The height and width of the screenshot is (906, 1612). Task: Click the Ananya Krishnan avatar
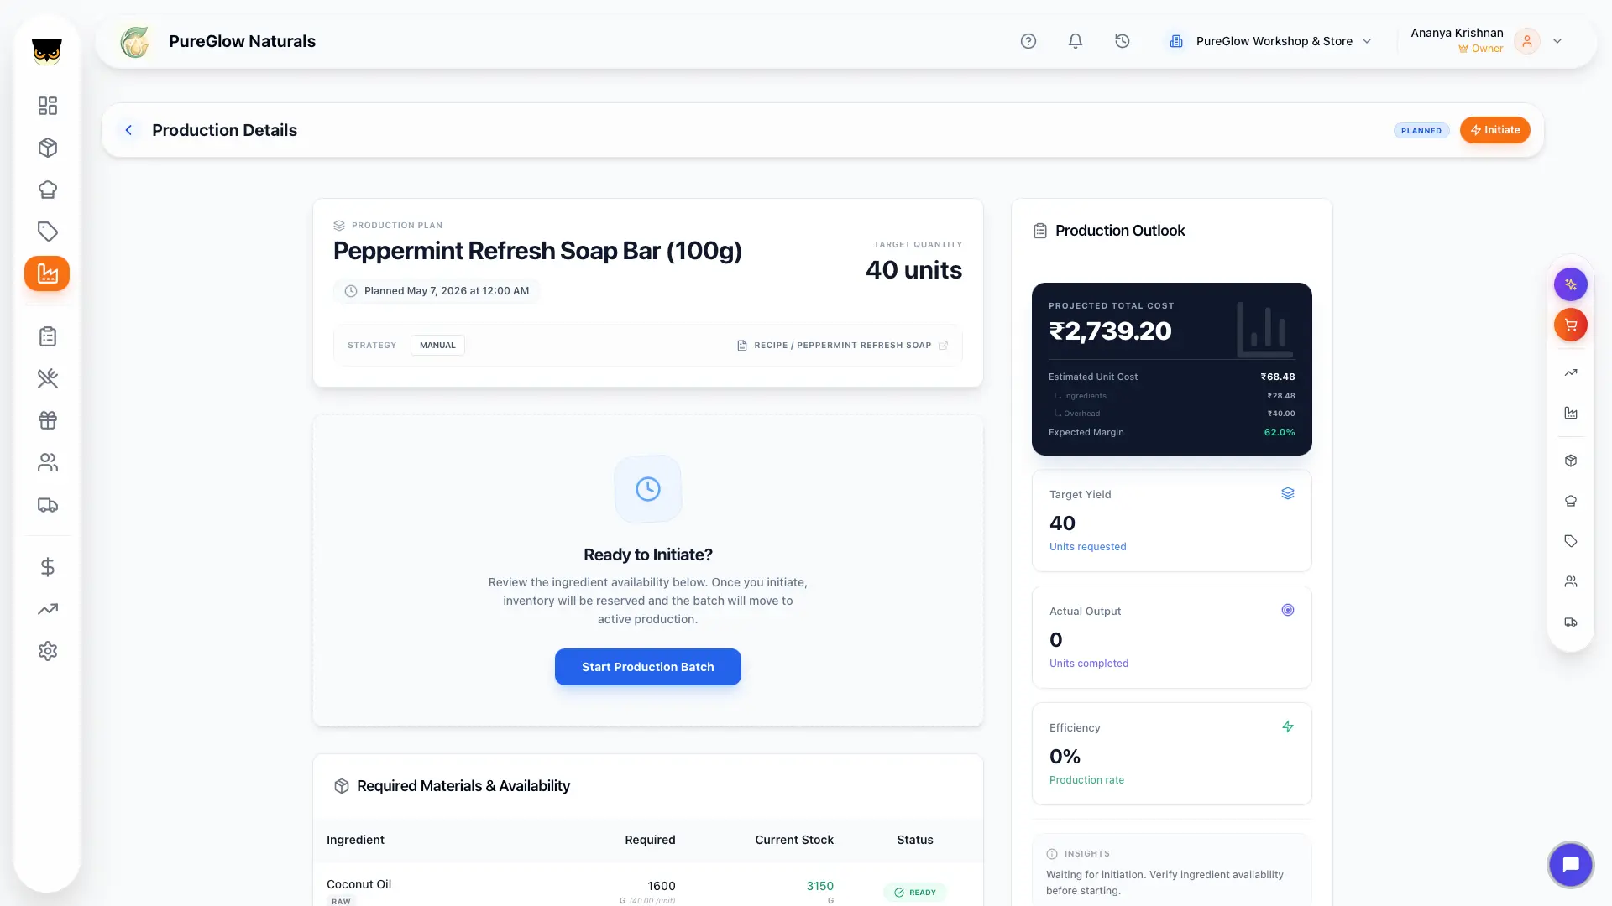pos(1527,41)
